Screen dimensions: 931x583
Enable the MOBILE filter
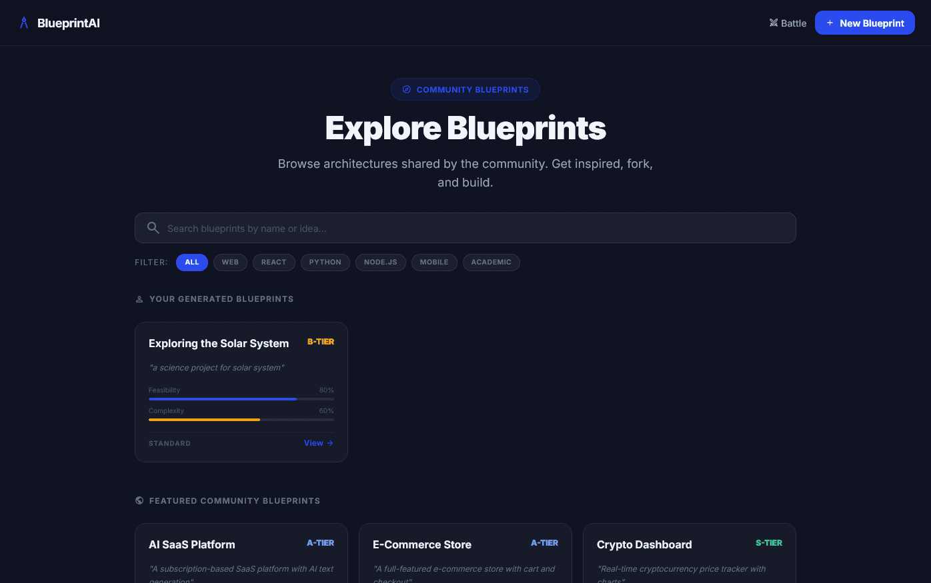434,262
